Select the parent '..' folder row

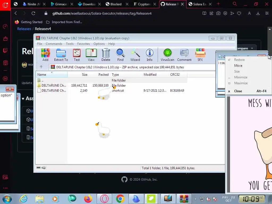(x=111, y=80)
